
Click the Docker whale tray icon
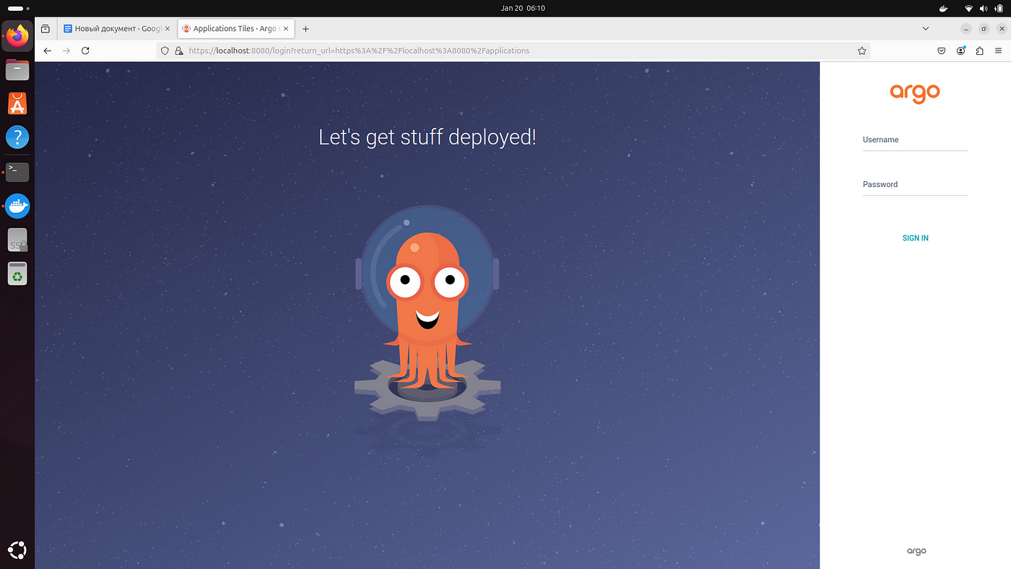(x=944, y=9)
